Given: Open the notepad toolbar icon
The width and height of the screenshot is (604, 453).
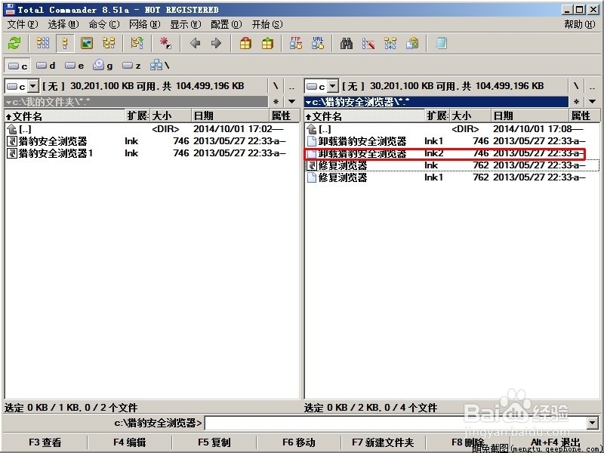Looking at the screenshot, I should pyautogui.click(x=441, y=43).
